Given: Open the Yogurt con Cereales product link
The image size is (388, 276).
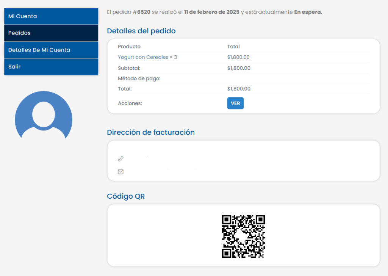Looking at the screenshot, I should pyautogui.click(x=143, y=57).
